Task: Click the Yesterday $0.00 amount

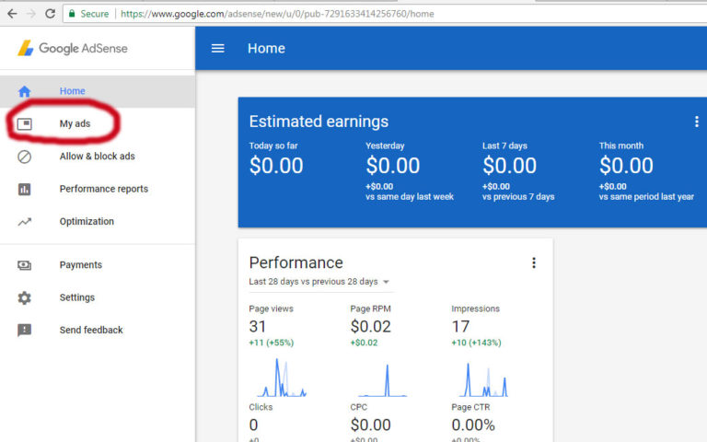Action: (x=393, y=165)
